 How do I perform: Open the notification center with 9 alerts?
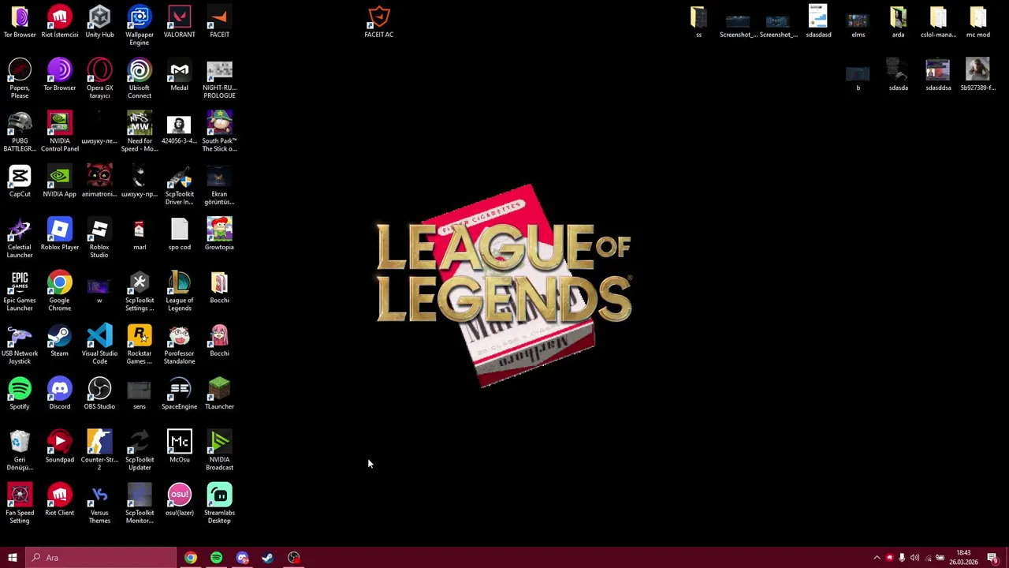coord(993,558)
